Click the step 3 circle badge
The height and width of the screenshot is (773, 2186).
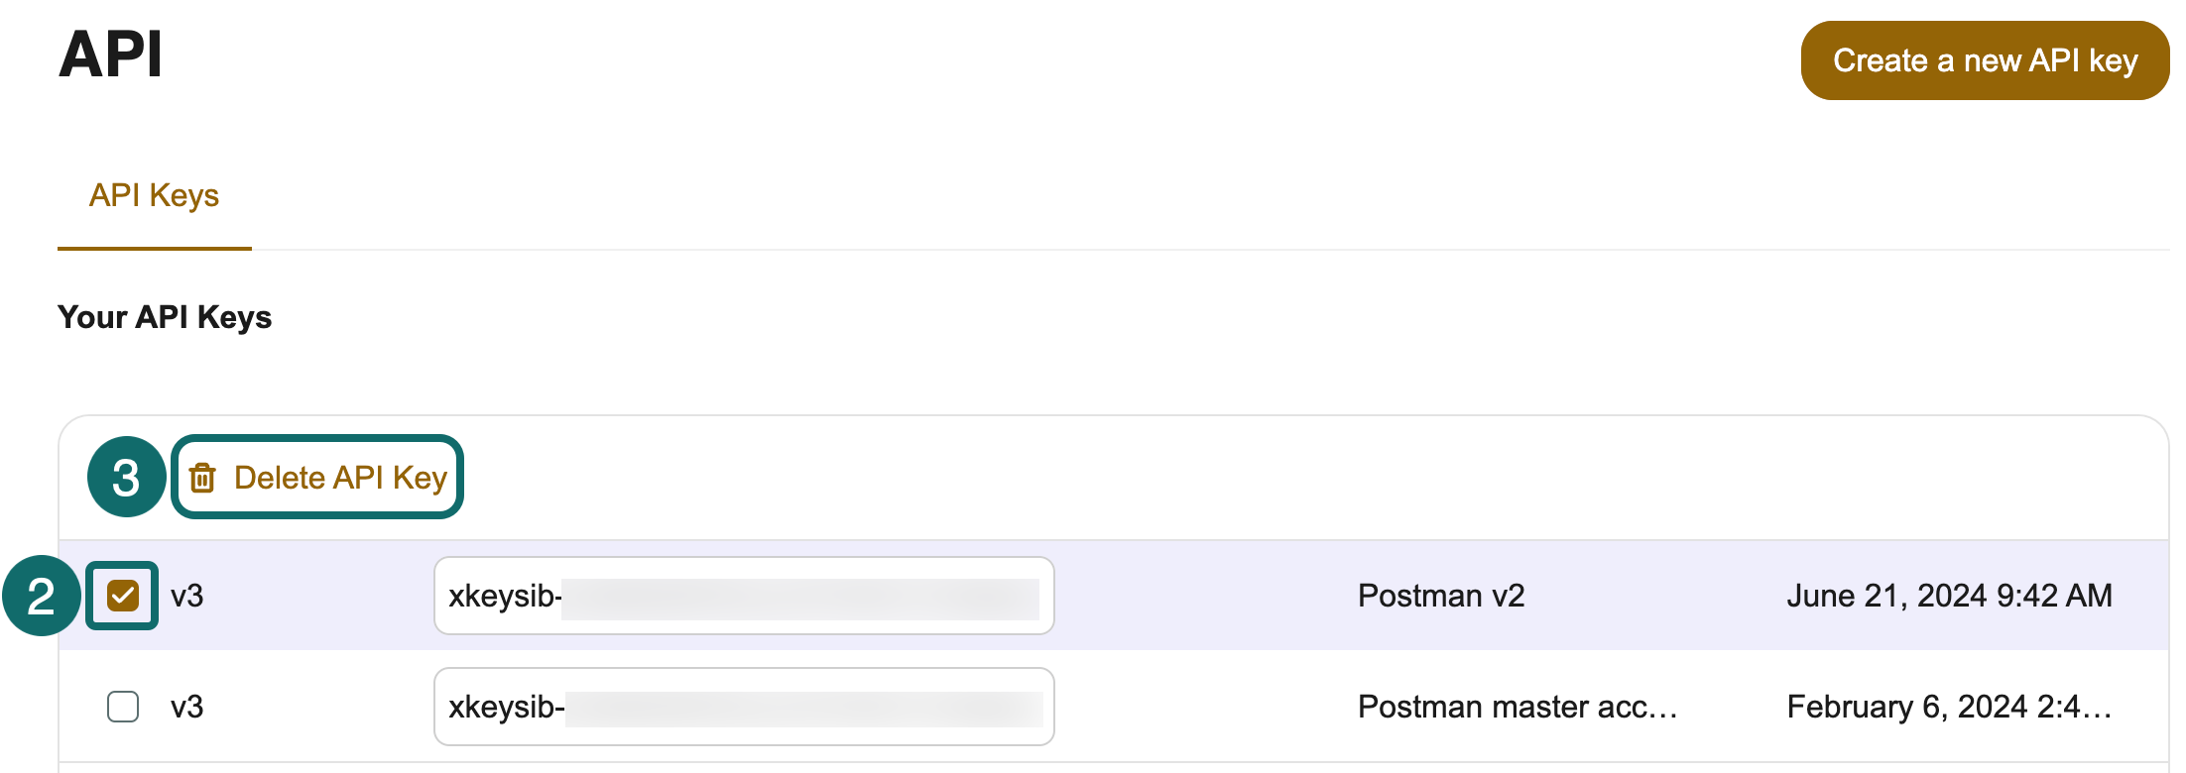click(x=126, y=477)
